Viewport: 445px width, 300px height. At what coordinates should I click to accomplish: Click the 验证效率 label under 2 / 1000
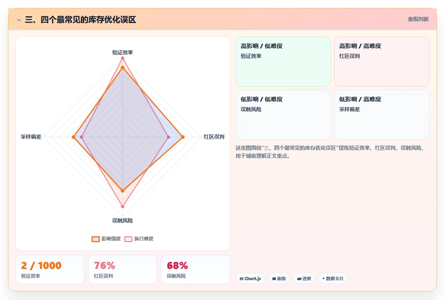(x=31, y=276)
